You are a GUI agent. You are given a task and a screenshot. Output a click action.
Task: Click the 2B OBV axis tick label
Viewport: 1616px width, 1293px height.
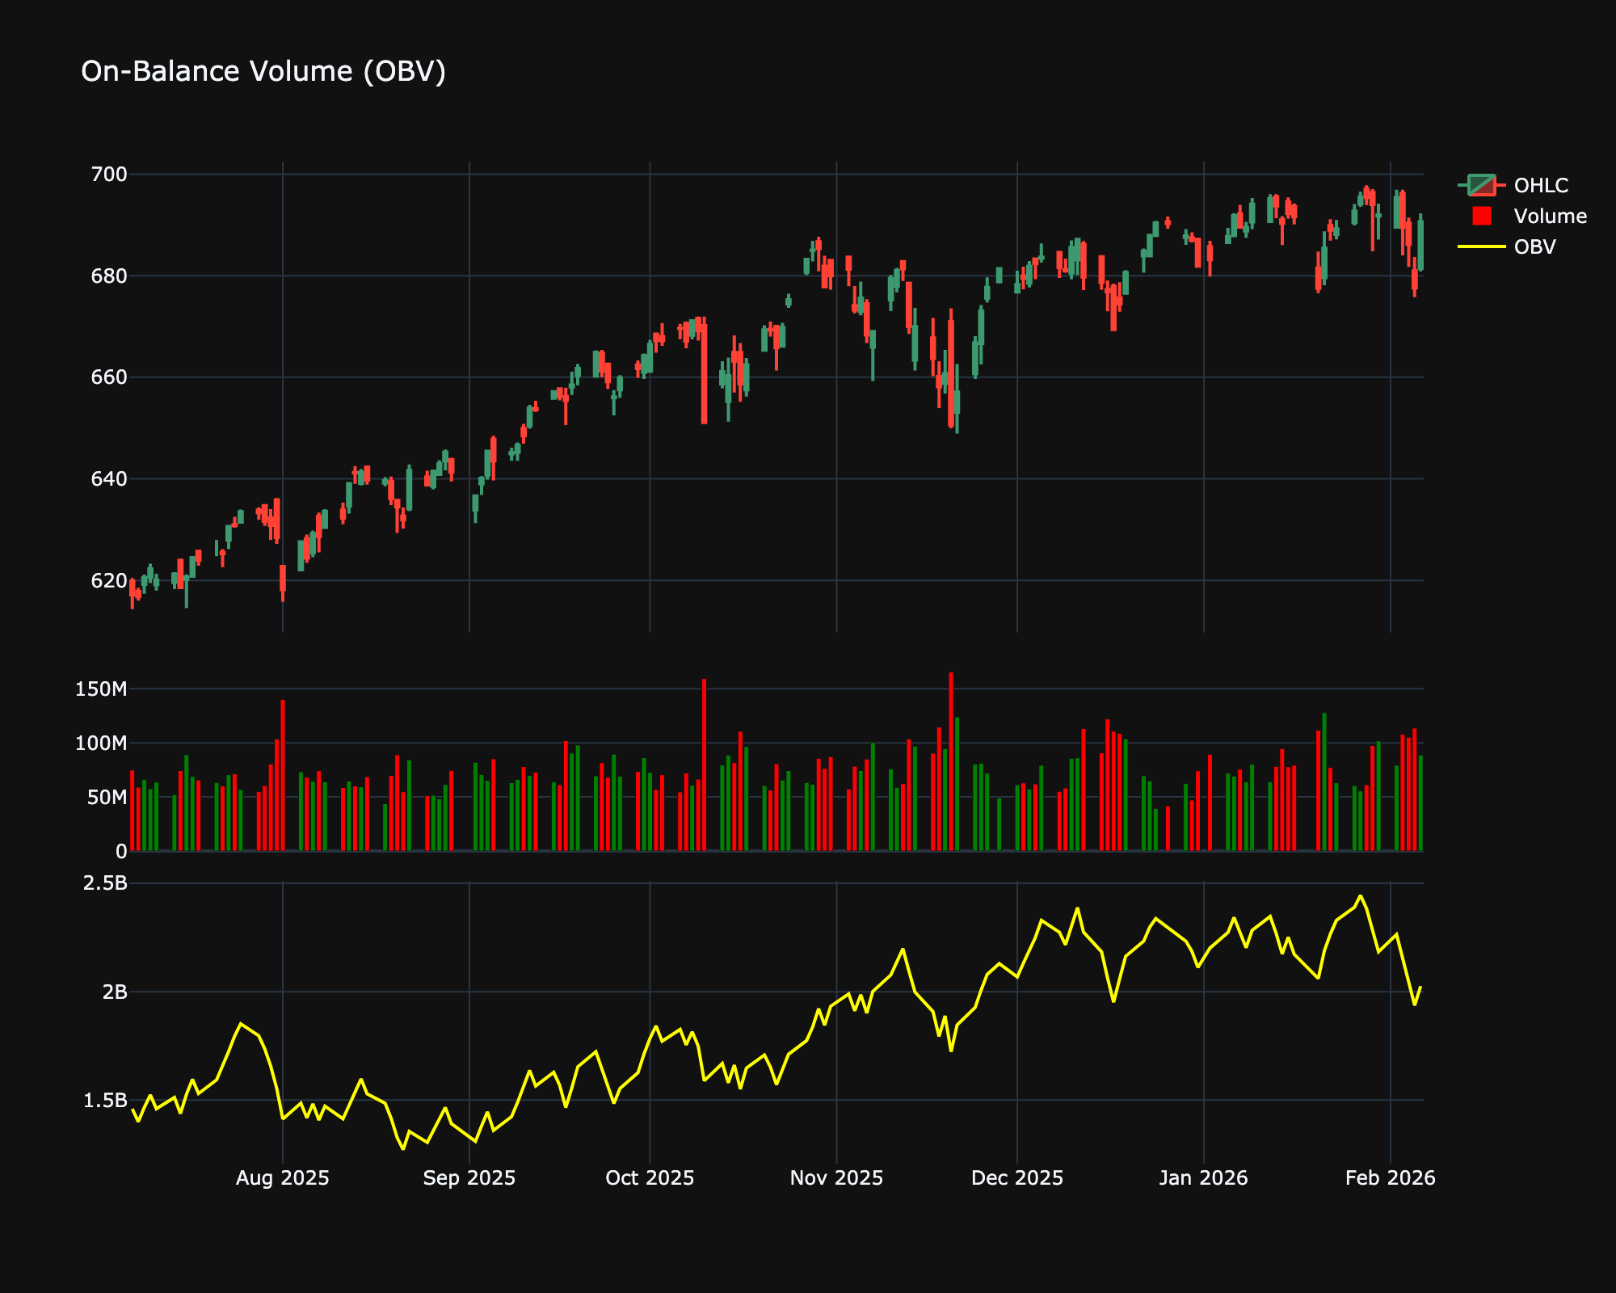pos(115,992)
